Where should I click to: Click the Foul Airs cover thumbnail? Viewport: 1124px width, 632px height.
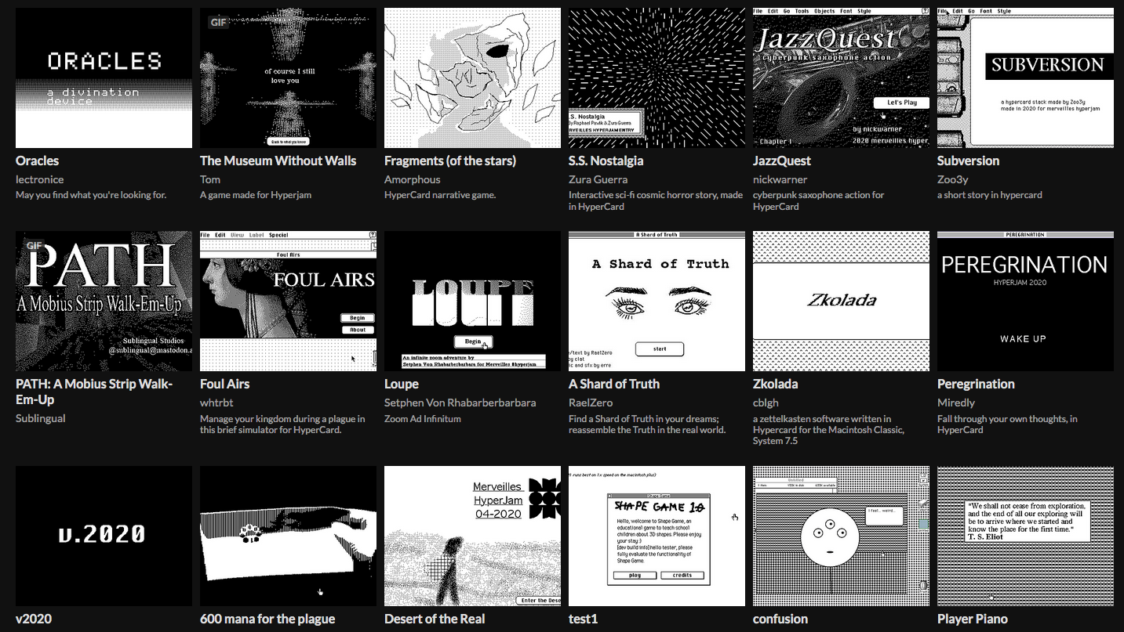point(288,301)
